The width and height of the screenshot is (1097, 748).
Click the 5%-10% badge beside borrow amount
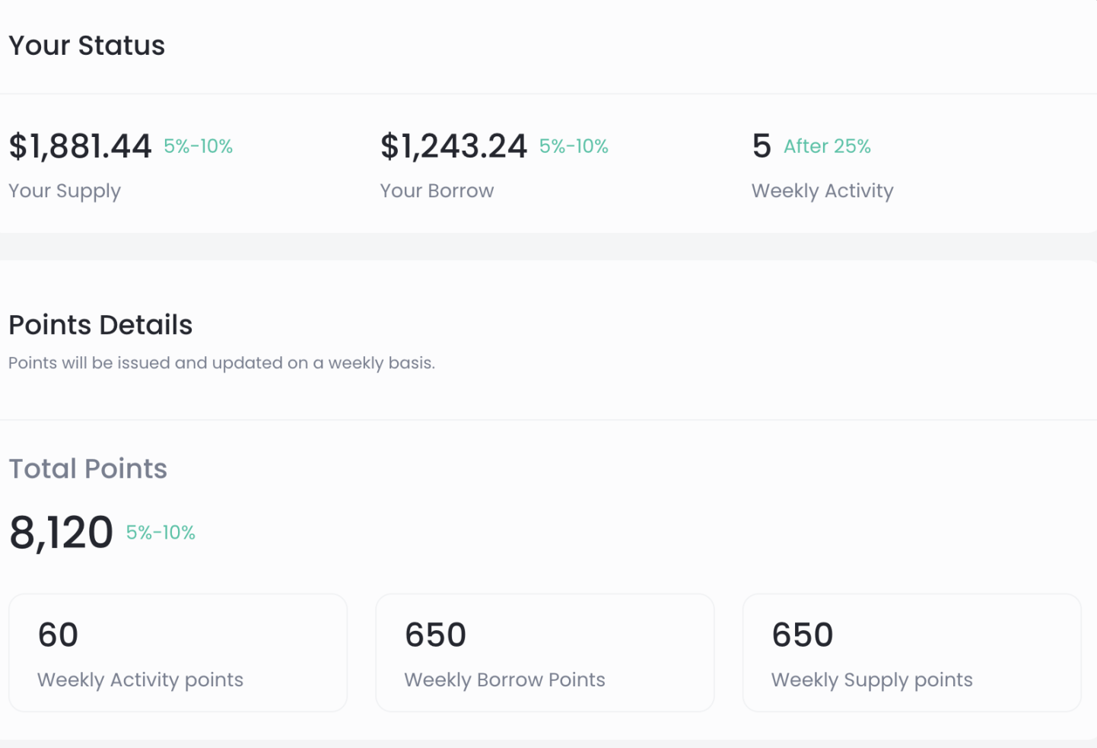click(x=574, y=146)
